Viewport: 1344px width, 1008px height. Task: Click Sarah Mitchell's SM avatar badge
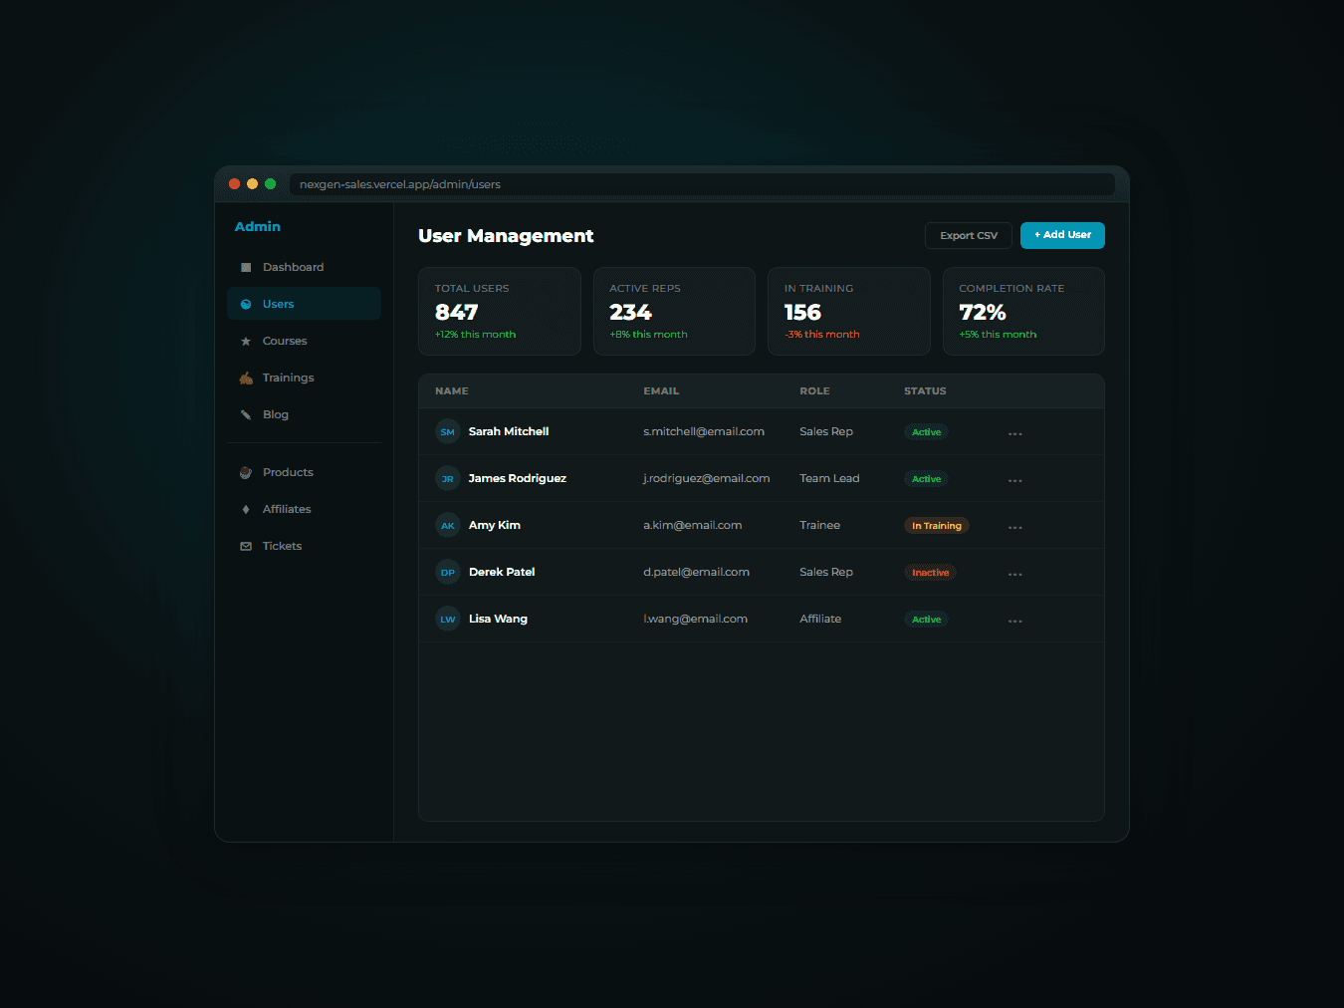pyautogui.click(x=447, y=431)
